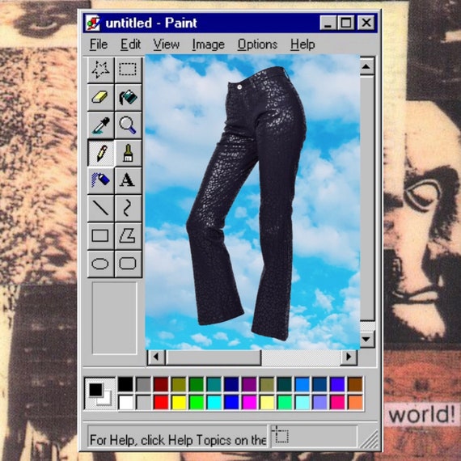The image size is (461, 461).
Task: Click the vertical scrollbar thumb
Action: [x=367, y=198]
